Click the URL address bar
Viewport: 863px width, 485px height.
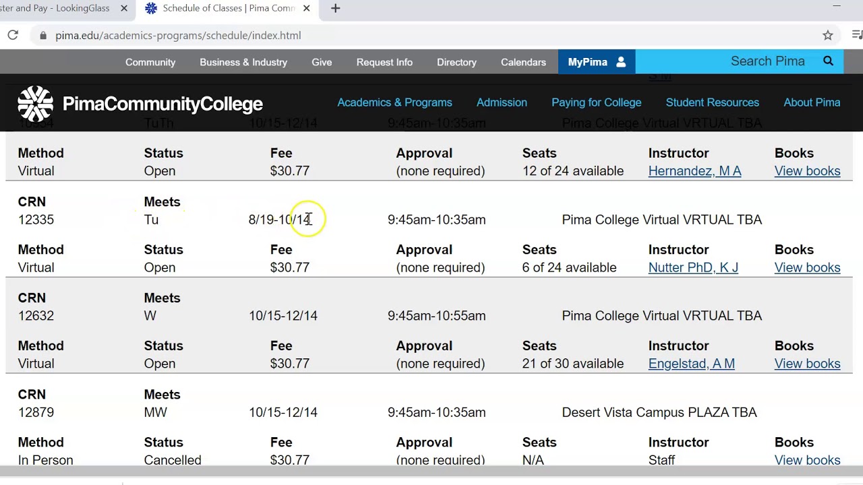pyautogui.click(x=431, y=35)
